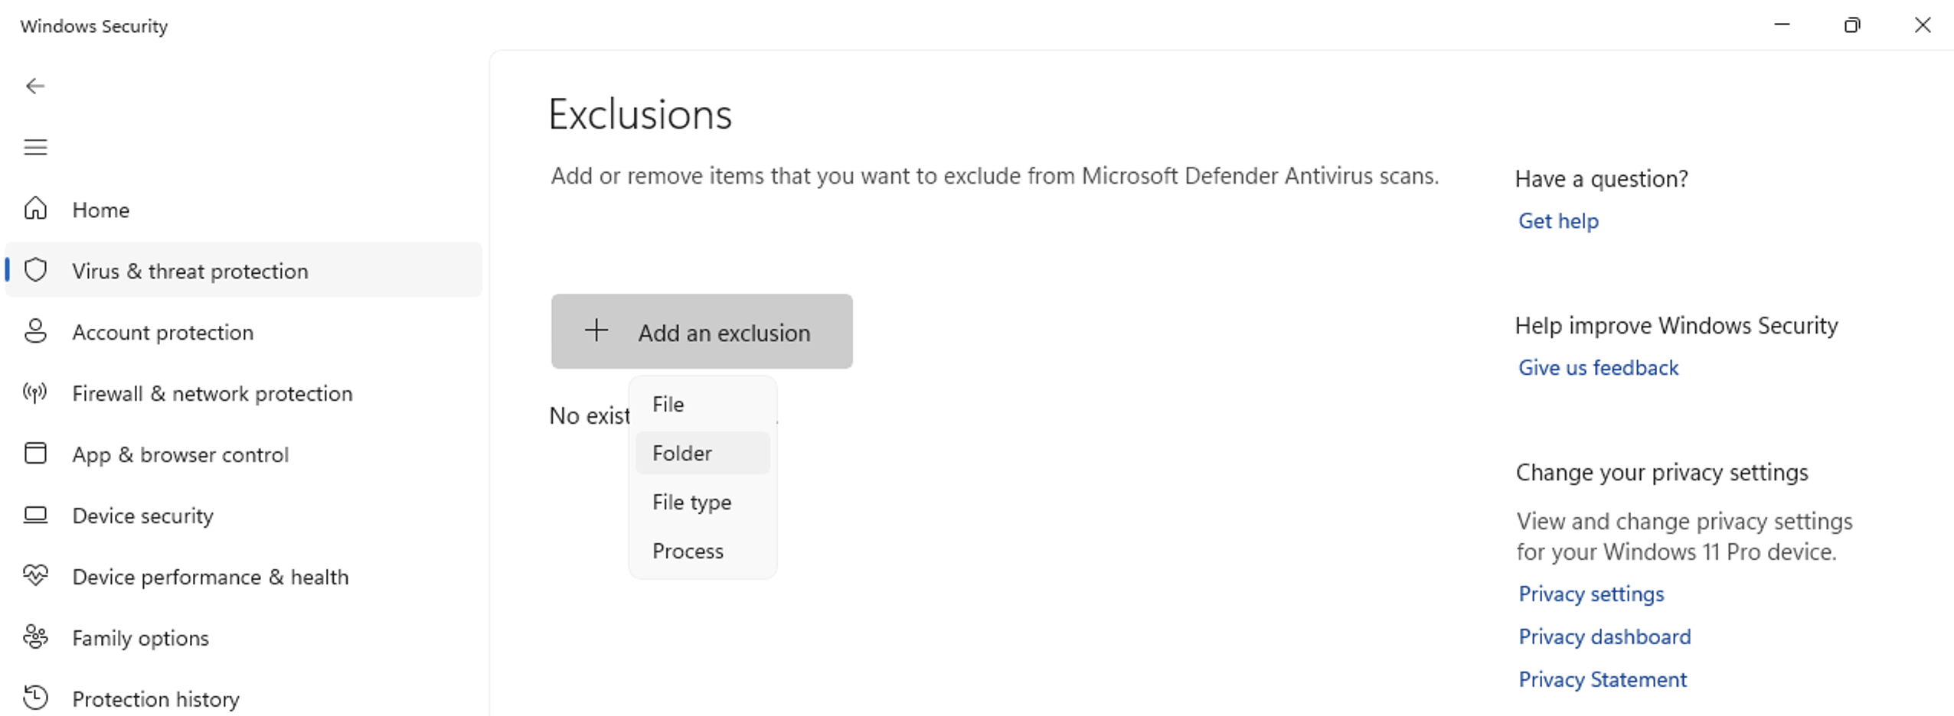
Task: Open App & browser control icon
Action: click(35, 454)
